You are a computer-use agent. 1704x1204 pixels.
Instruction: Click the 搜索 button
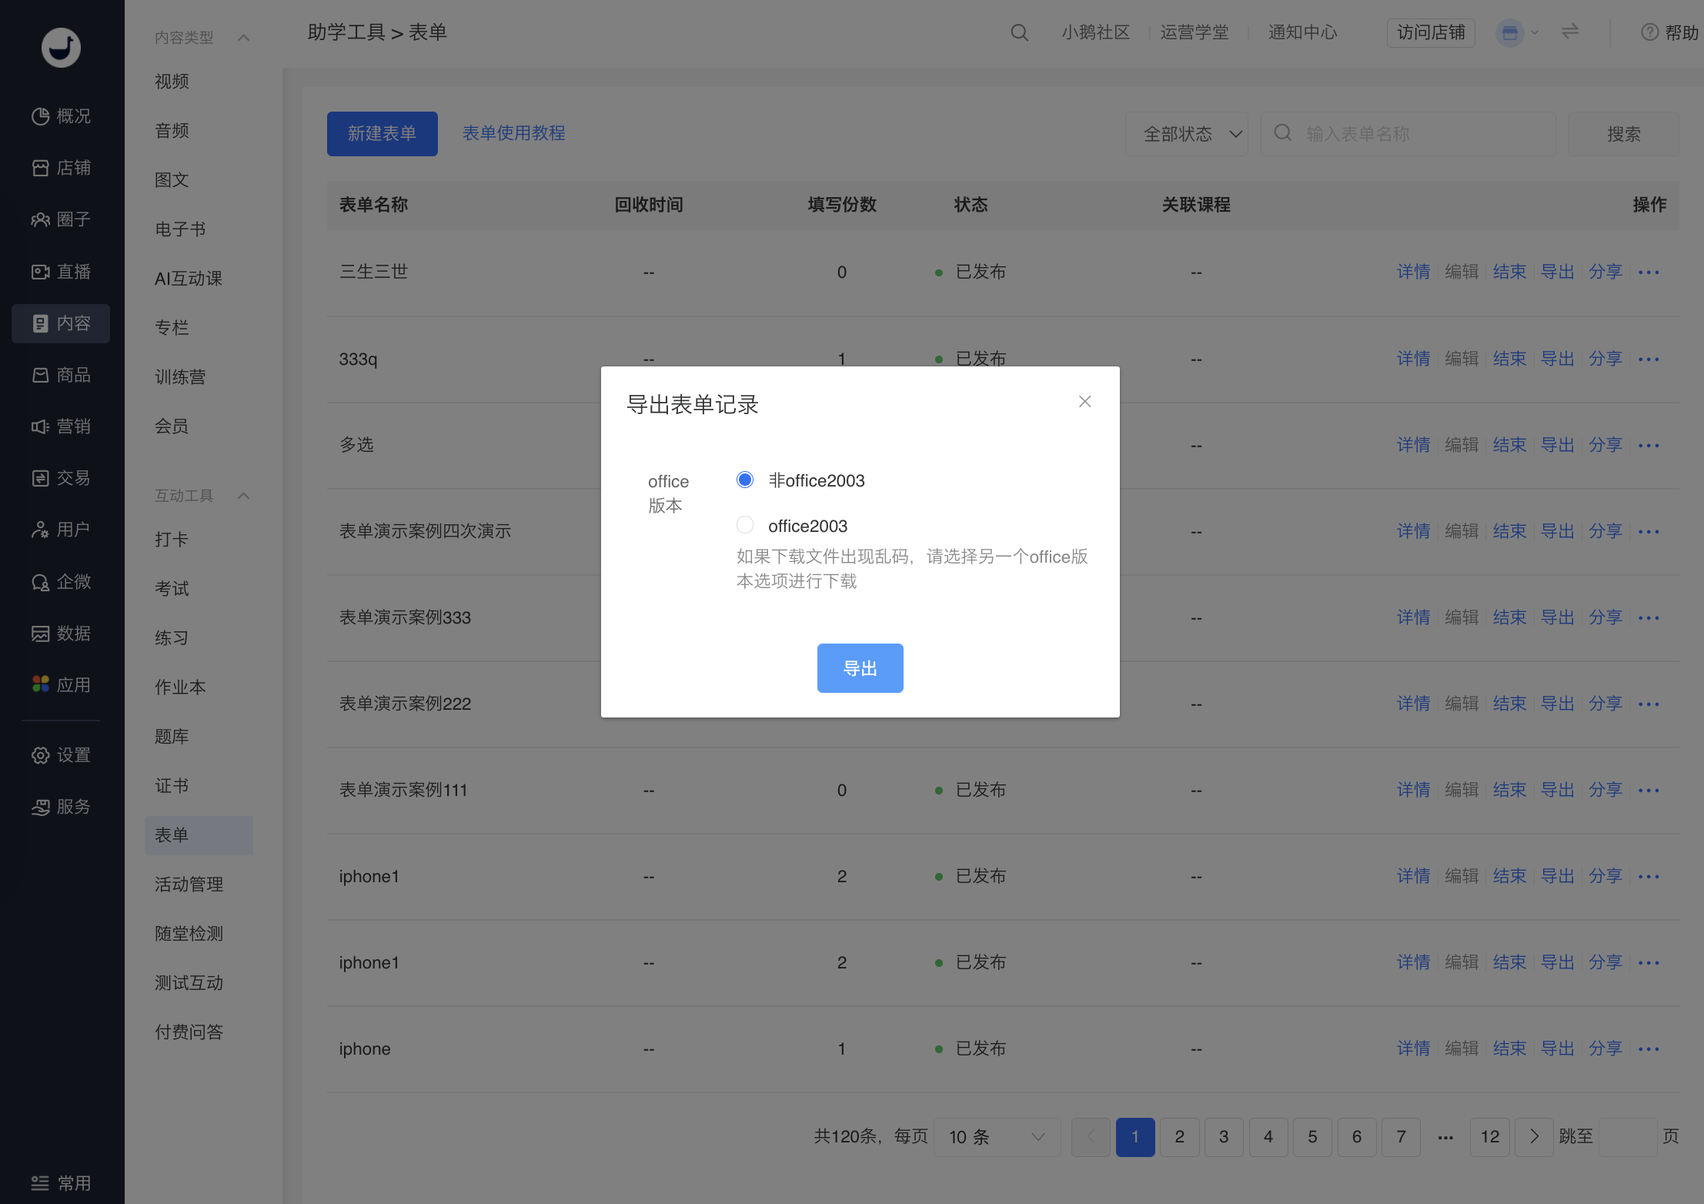point(1623,134)
